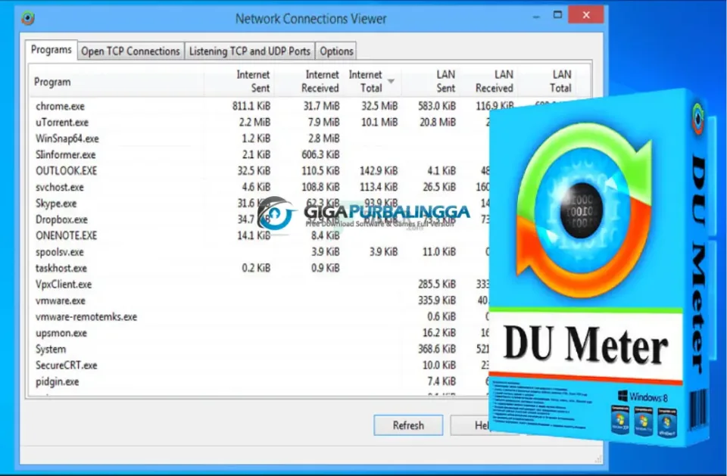Click chrome.exe Internet Sent value 811.1 KiB

tap(251, 106)
